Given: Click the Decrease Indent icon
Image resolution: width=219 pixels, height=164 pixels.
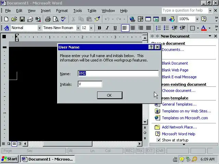Looking at the screenshot, I should click(174, 28).
